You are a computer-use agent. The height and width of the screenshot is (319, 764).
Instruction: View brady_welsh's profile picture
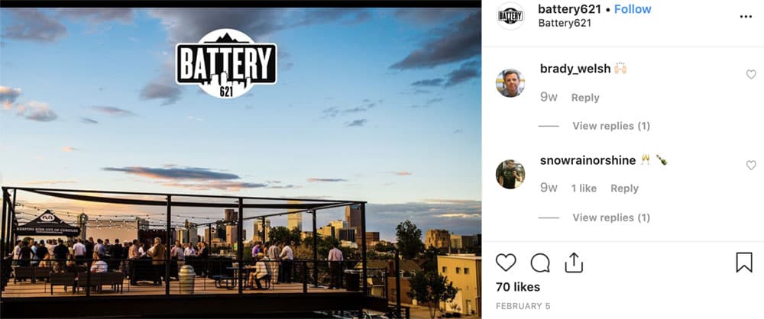510,83
